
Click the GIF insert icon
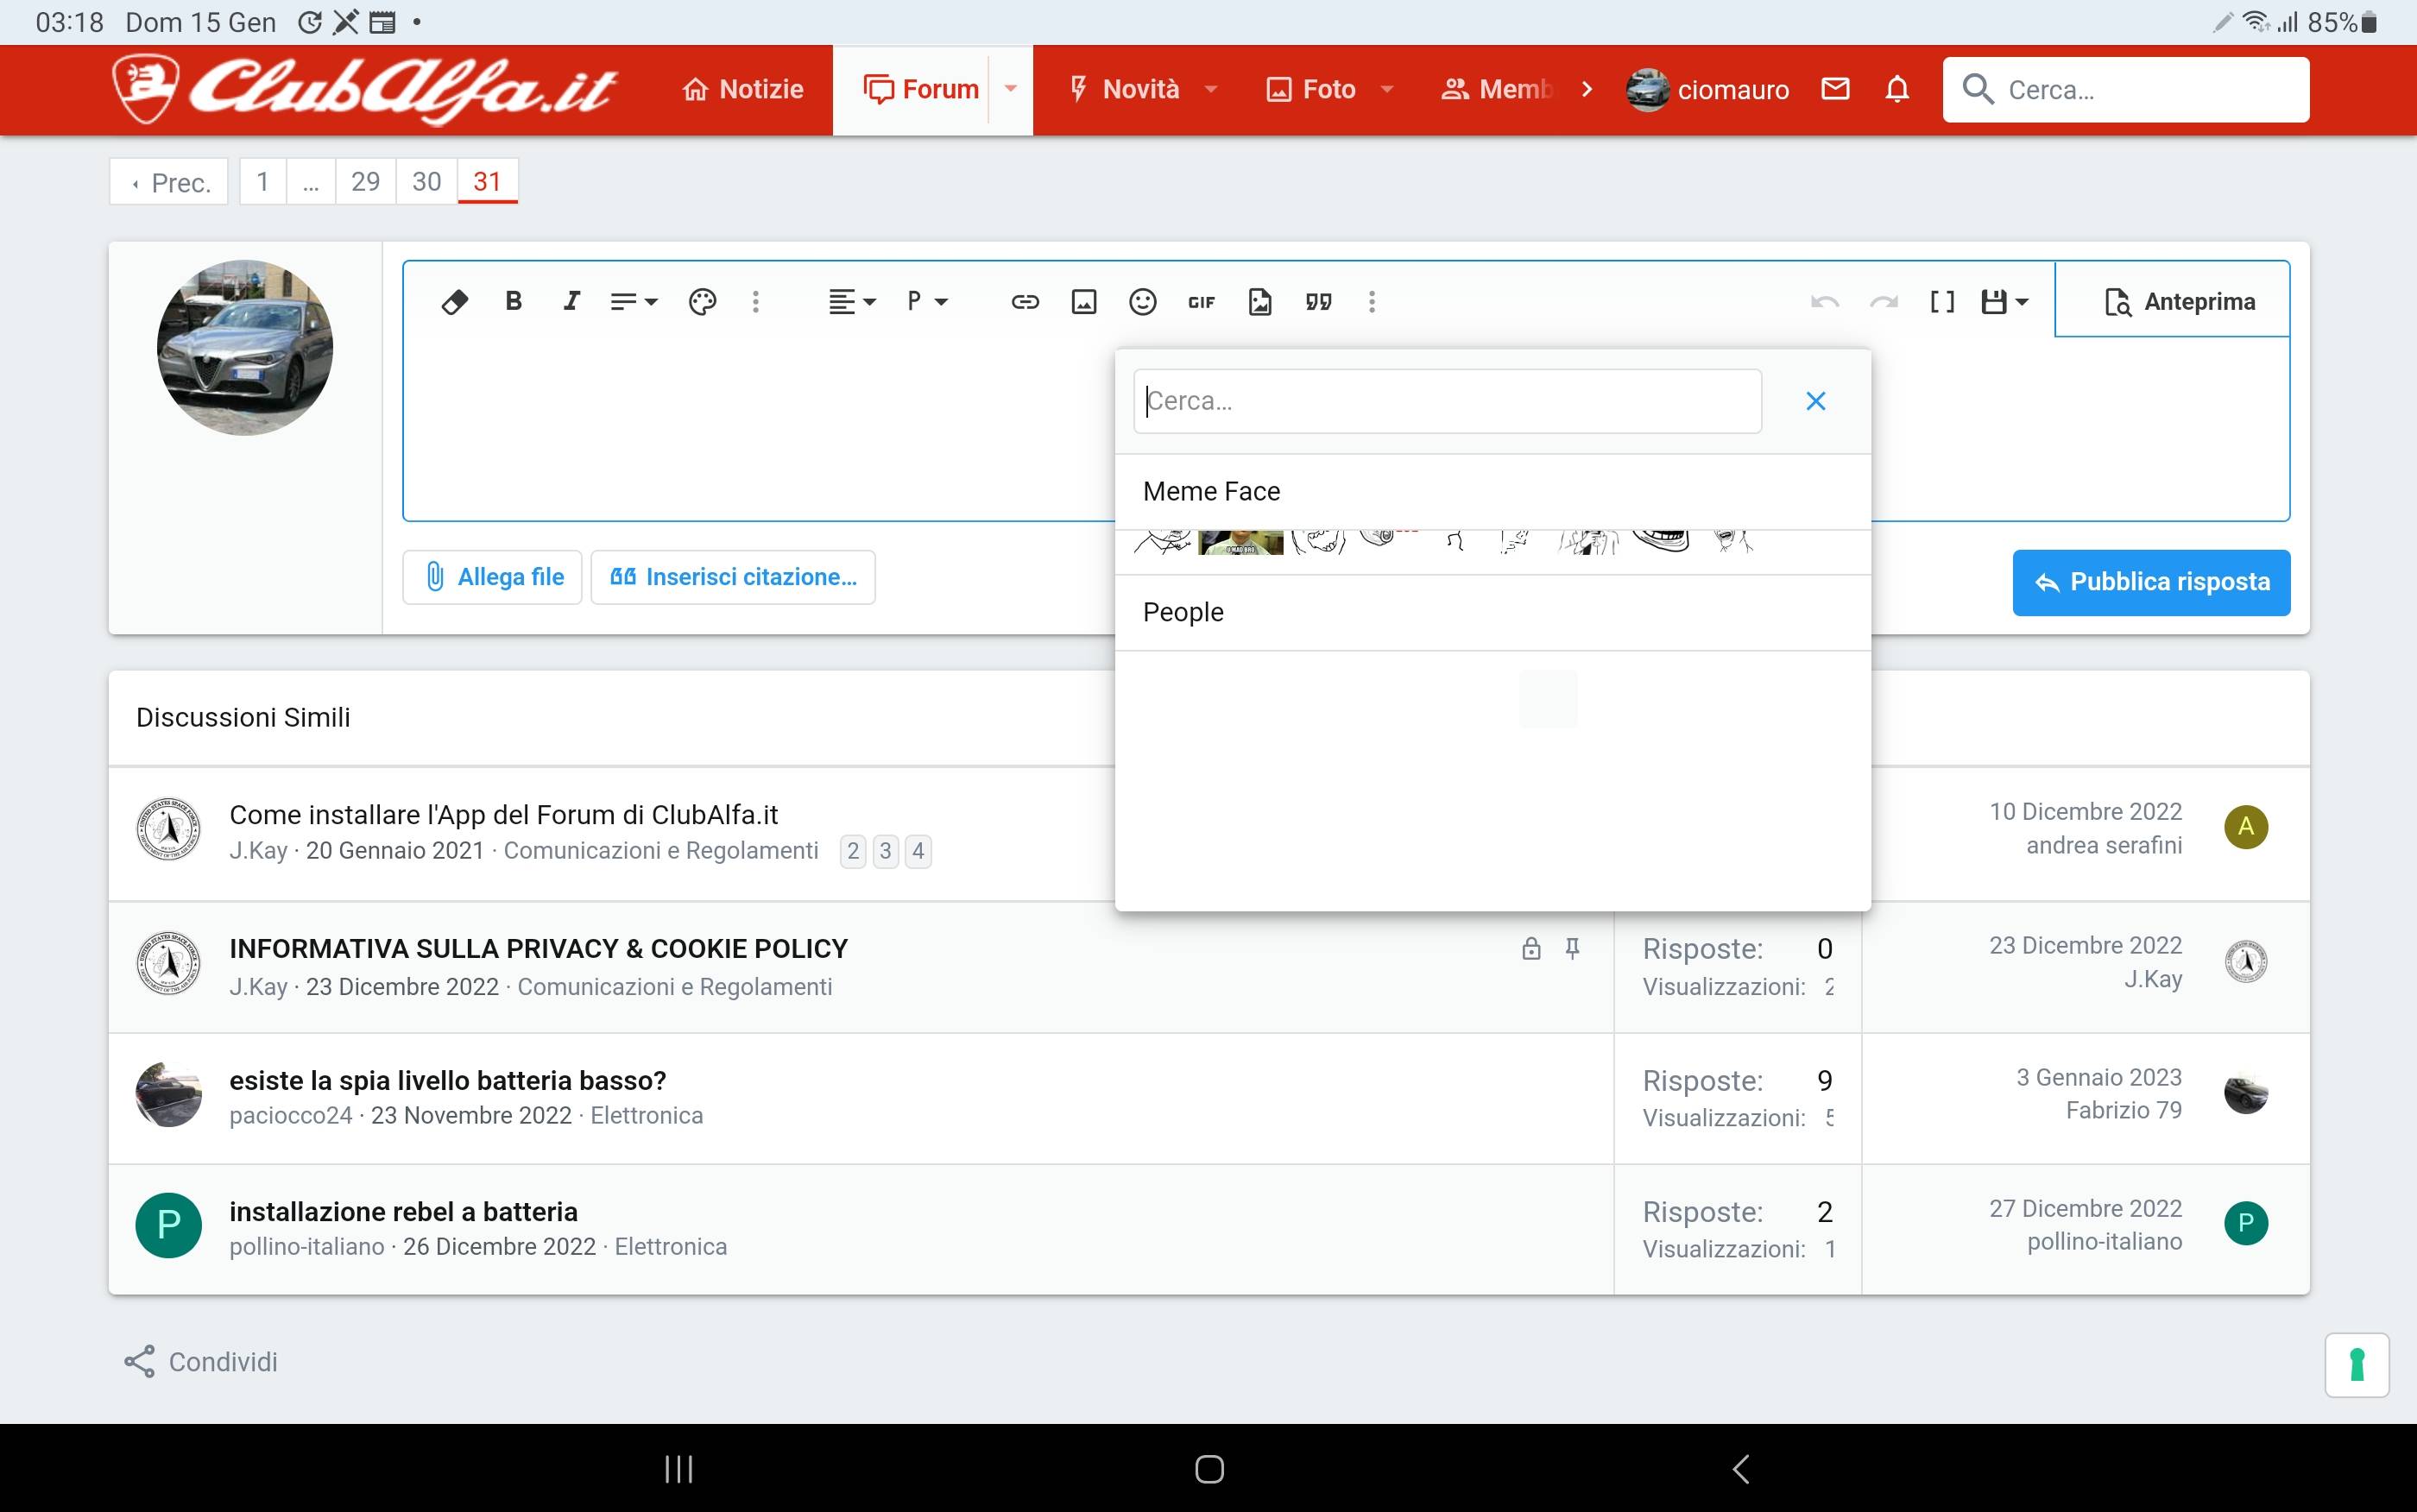pyautogui.click(x=1201, y=301)
